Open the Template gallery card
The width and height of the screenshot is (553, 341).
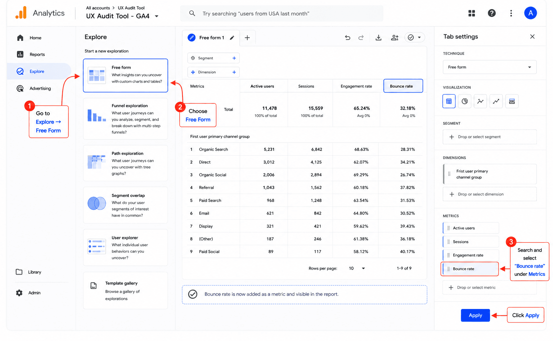125,291
